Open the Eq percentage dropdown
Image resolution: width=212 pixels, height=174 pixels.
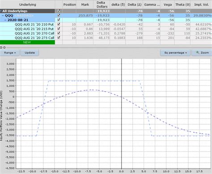(175, 53)
